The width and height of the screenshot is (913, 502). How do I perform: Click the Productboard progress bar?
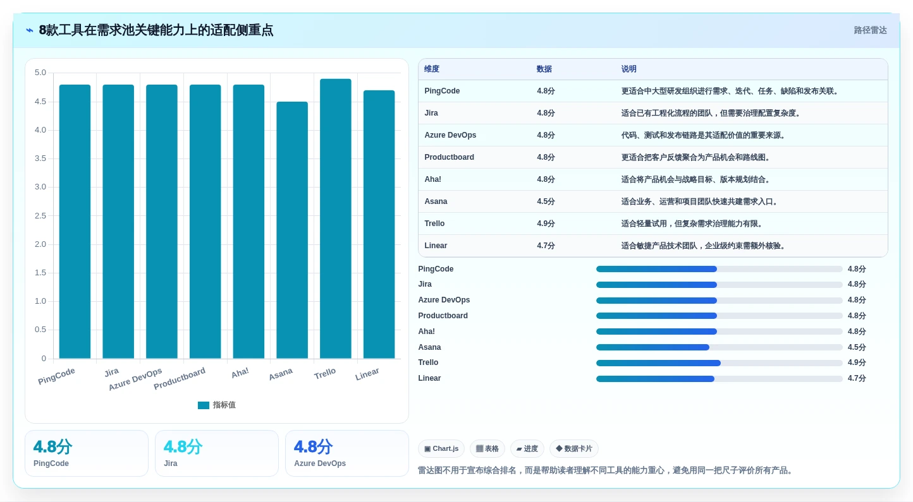click(720, 316)
